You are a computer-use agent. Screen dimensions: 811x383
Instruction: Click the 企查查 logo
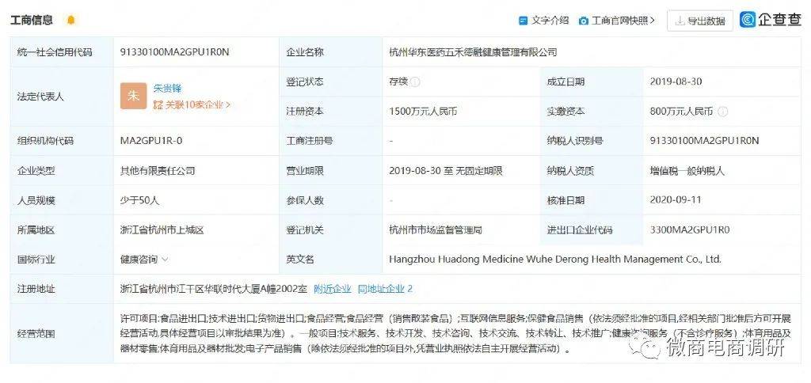pyautogui.click(x=771, y=20)
